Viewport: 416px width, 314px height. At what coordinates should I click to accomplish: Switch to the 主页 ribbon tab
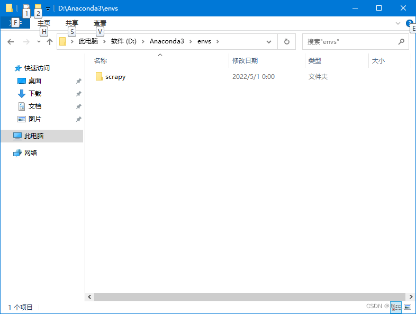pos(44,23)
